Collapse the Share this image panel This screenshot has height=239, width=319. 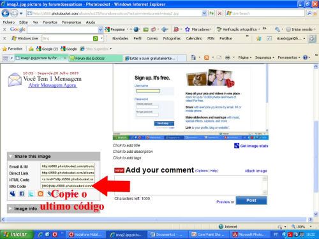[x=10, y=157]
